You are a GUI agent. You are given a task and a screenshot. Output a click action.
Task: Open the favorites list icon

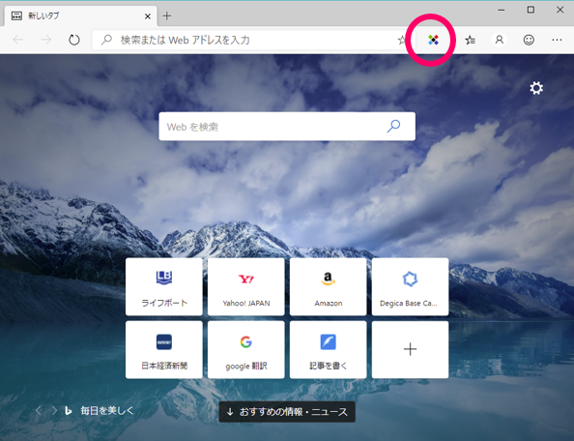click(470, 40)
